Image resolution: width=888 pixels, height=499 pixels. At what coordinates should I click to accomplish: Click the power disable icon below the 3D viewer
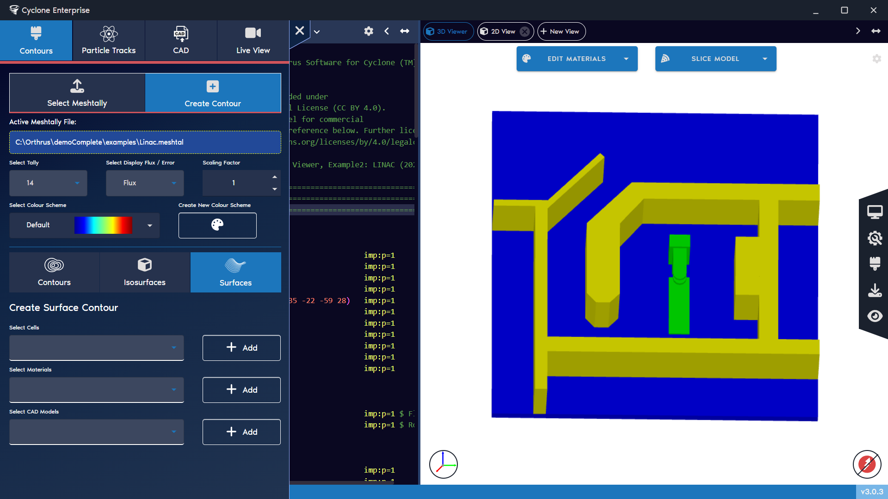point(867,464)
